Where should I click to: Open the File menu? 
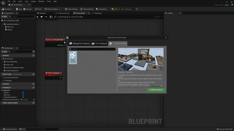pos(9,1)
